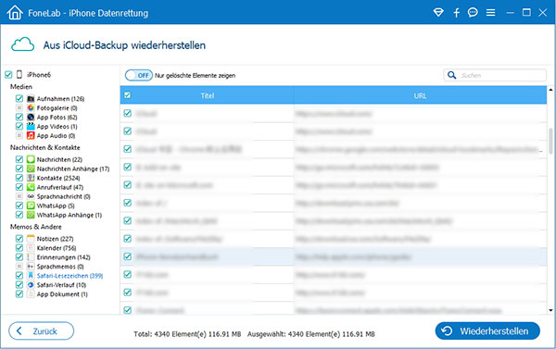Select the WhatsApp icon
This screenshot has width=556, height=349.
(x=31, y=206)
